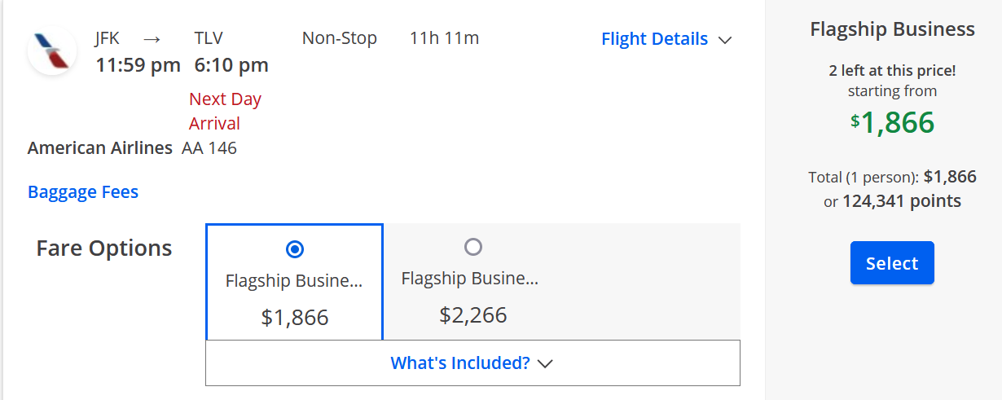Click the Flagship Business heading in the price panel

[892, 29]
